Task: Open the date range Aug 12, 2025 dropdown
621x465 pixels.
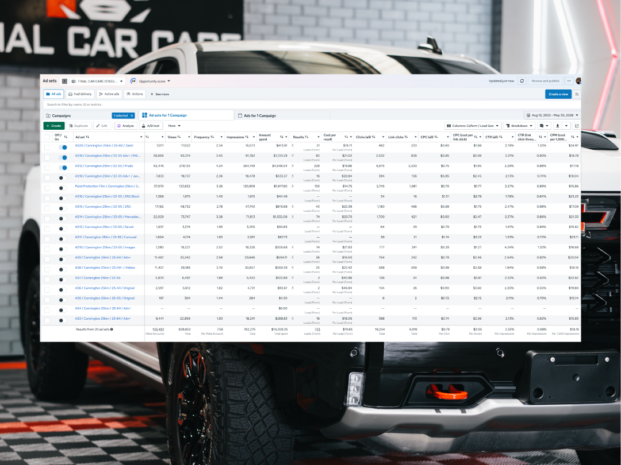Action: 552,115
